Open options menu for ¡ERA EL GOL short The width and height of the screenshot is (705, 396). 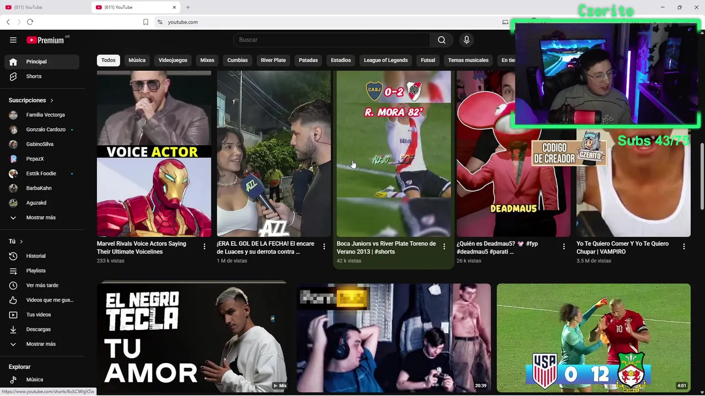[x=324, y=246]
